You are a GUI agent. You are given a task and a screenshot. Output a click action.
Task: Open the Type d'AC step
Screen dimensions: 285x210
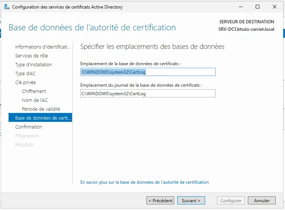coord(25,74)
